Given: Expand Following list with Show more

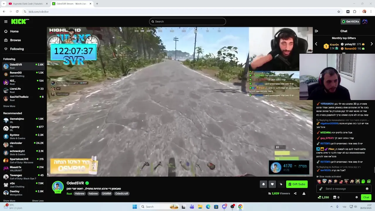Looking at the screenshot, I should click(9, 106).
